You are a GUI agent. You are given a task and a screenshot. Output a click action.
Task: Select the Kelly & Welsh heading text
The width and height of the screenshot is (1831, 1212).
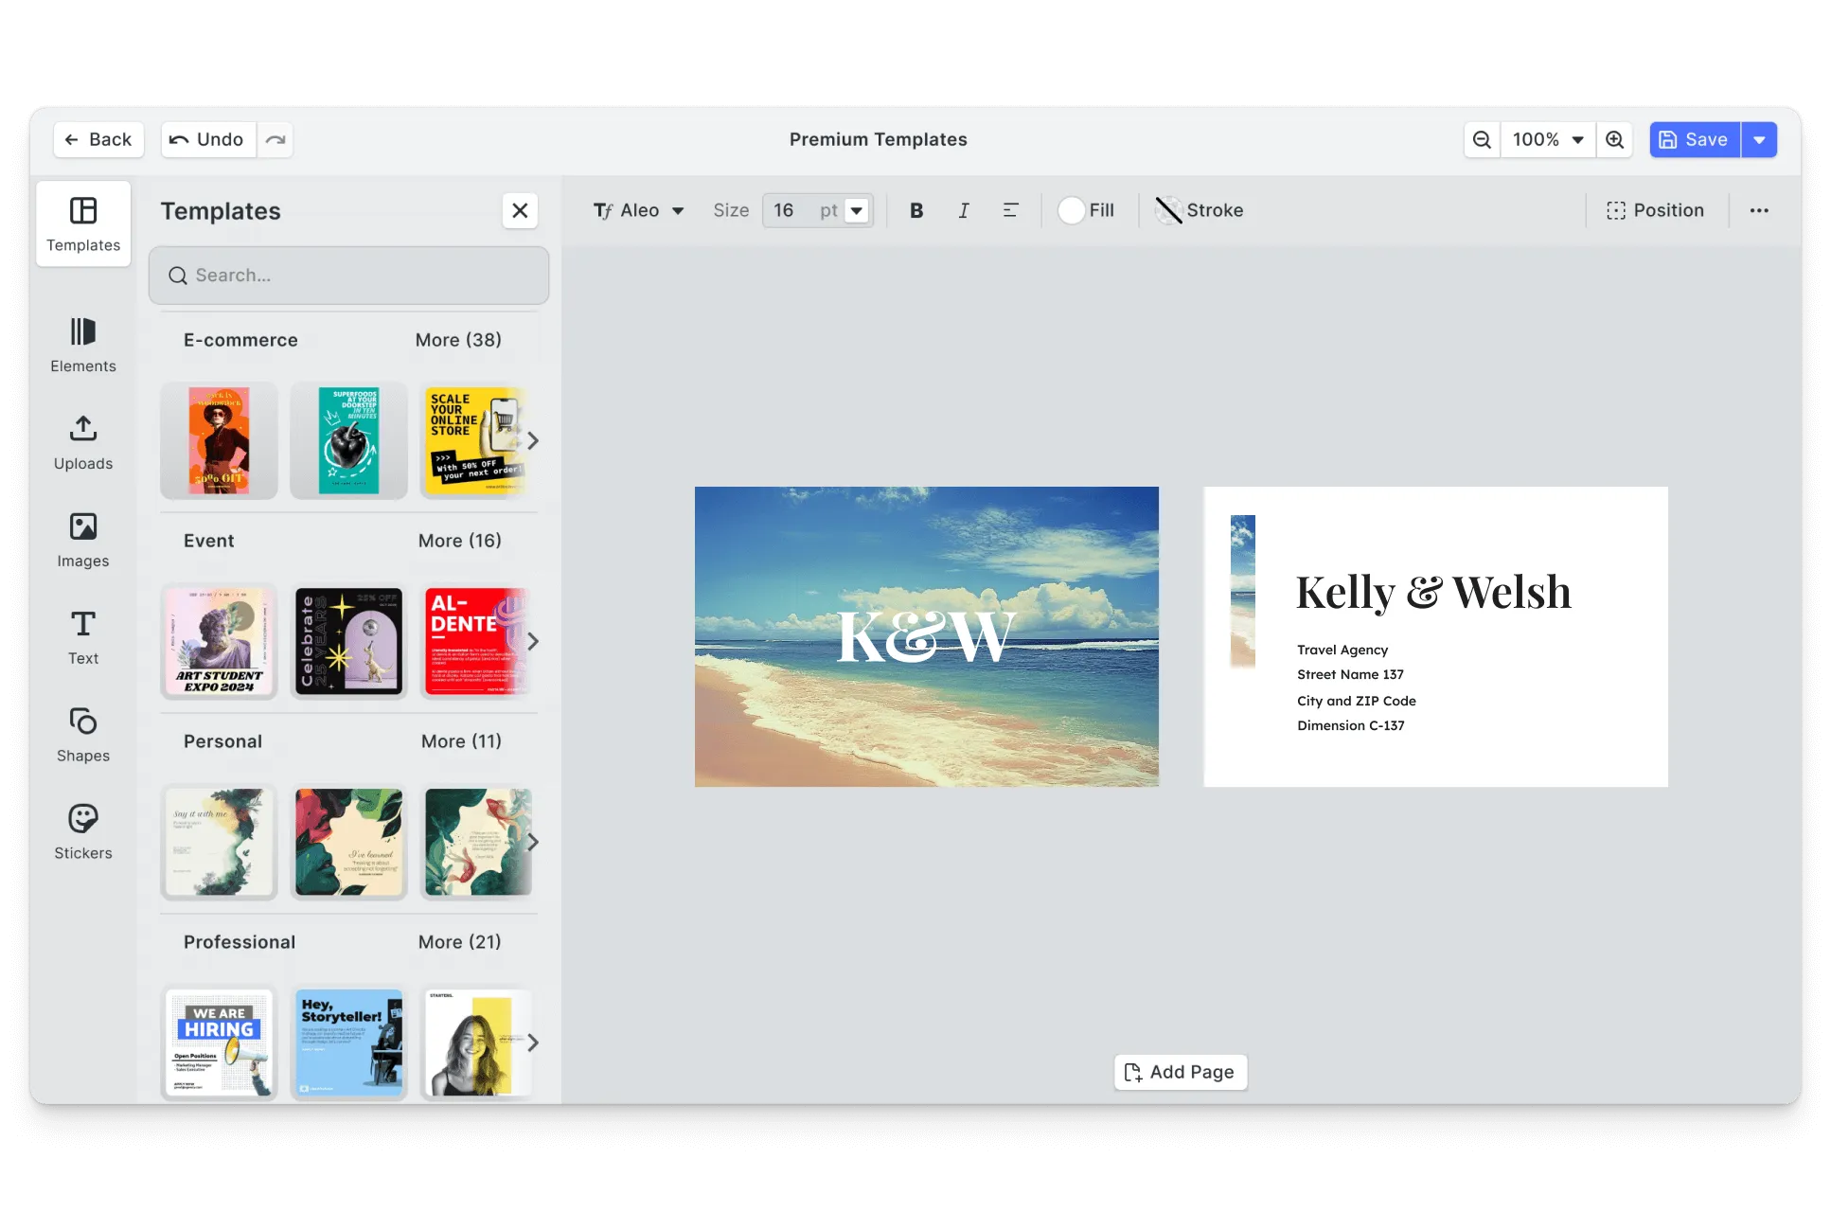[x=1433, y=592]
